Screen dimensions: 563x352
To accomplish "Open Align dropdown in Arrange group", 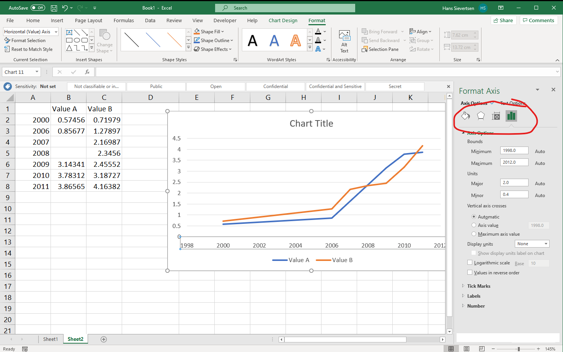I will click(420, 32).
